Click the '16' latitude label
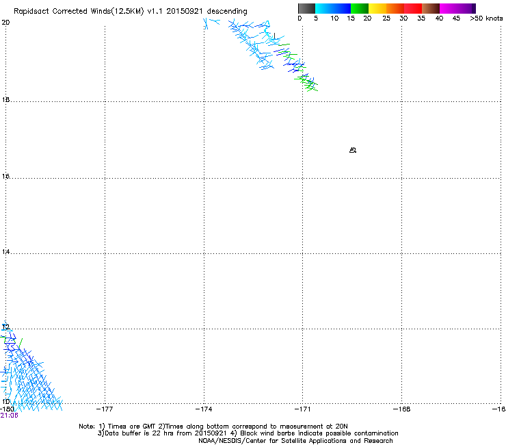506x445 pixels. coord(5,177)
